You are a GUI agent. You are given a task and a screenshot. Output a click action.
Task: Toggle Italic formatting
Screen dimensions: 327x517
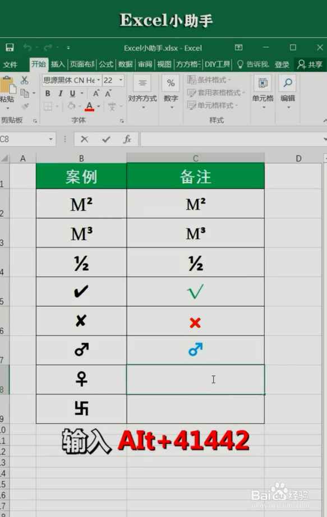coord(60,93)
